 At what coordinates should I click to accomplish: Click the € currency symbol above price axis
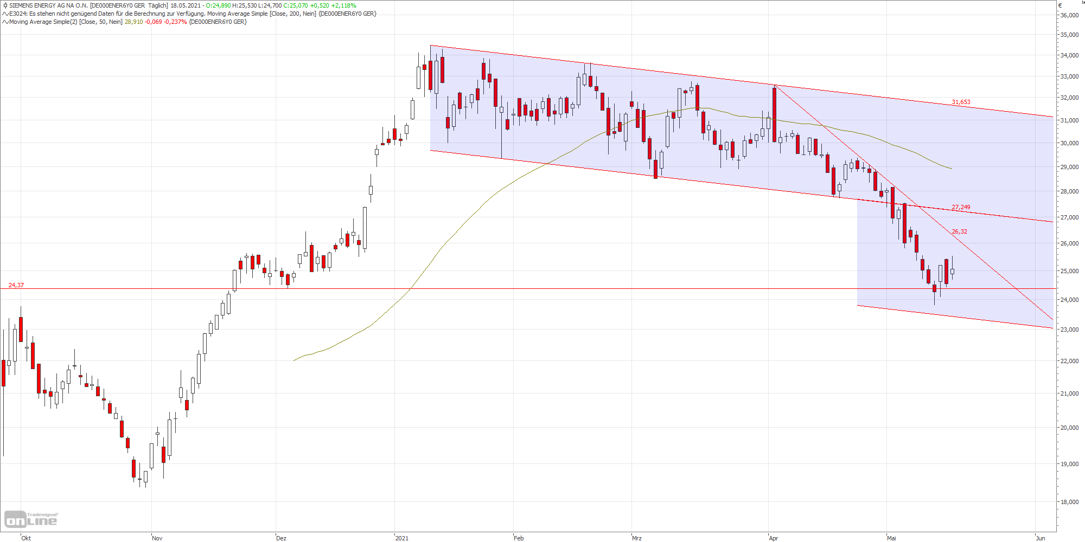coord(1061,5)
